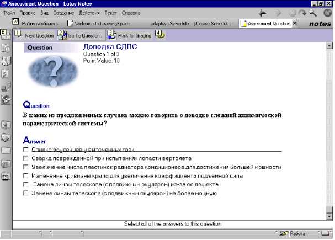335x240 pixels.
Task: Open the Файл menu
Action: pyautogui.click(x=8, y=13)
